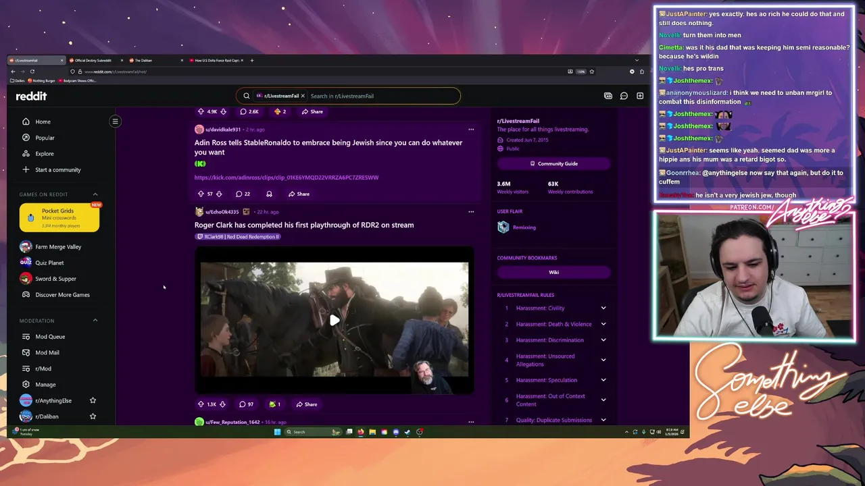Open overflow menu on u/davidkale931 post
865x486 pixels.
[x=471, y=129]
